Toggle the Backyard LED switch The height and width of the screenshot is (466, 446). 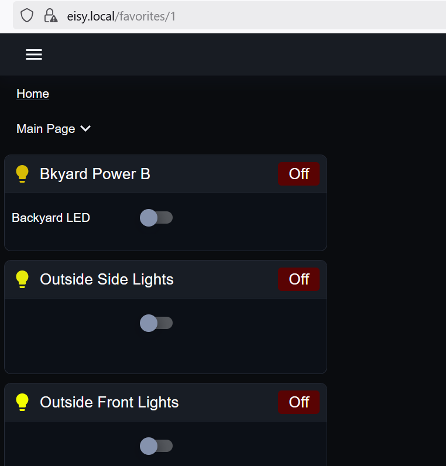[156, 218]
